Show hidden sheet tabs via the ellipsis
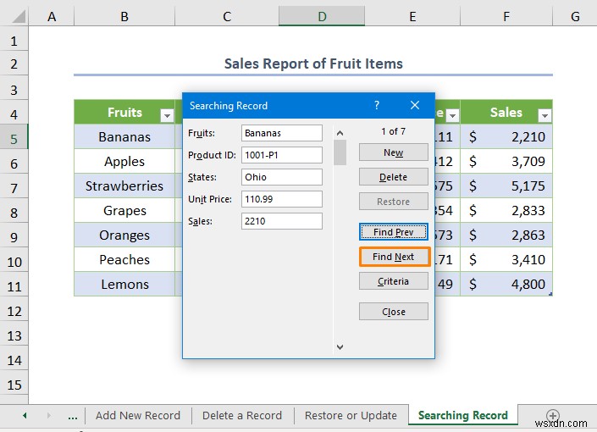Image resolution: width=597 pixels, height=432 pixels. [x=72, y=416]
